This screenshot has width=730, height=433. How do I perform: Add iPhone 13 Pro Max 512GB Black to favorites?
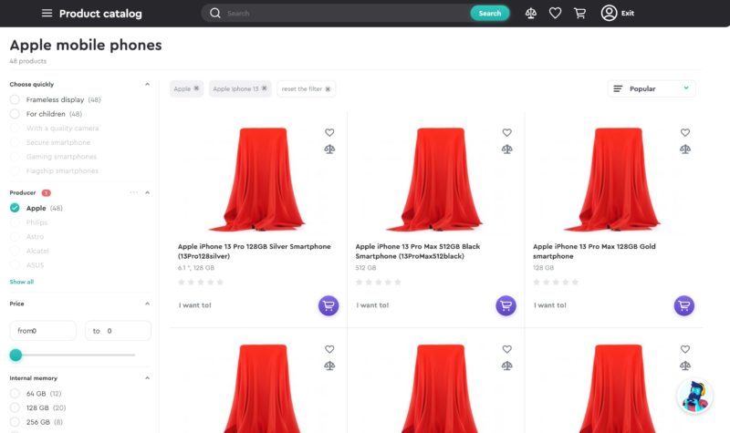(506, 132)
